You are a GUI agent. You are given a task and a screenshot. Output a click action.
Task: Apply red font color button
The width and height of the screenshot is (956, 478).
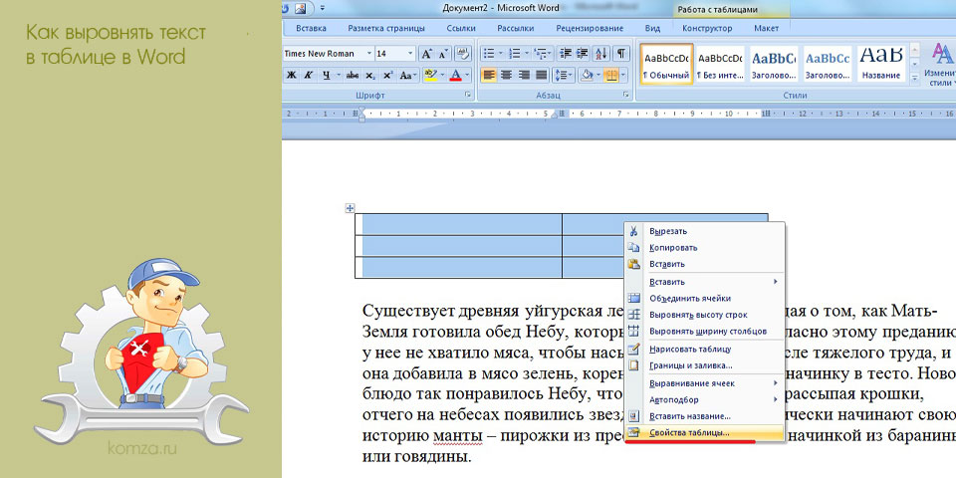coord(455,76)
